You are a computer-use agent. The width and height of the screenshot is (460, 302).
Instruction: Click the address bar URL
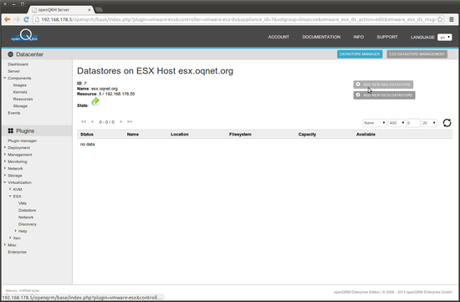tap(238, 20)
